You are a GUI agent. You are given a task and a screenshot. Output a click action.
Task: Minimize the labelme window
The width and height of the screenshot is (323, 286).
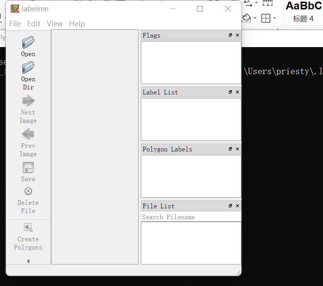tap(173, 9)
